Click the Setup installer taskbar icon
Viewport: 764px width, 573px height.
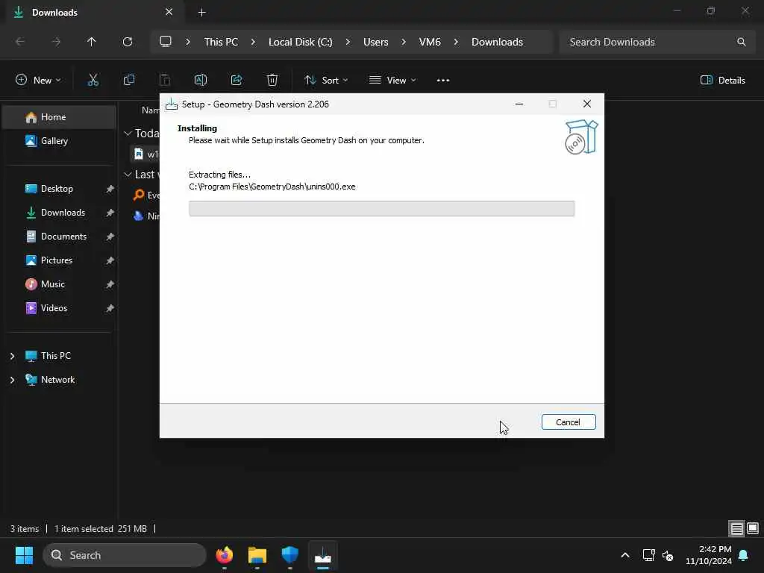click(322, 555)
